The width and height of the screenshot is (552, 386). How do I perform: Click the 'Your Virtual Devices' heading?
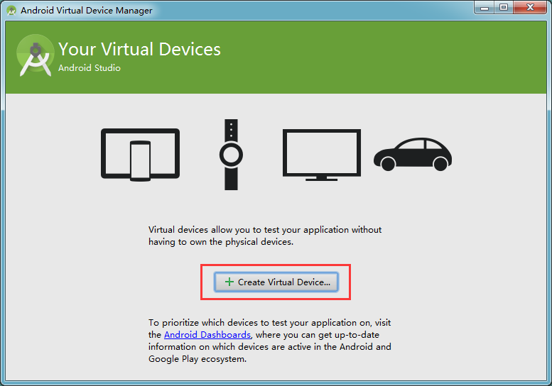coord(139,49)
